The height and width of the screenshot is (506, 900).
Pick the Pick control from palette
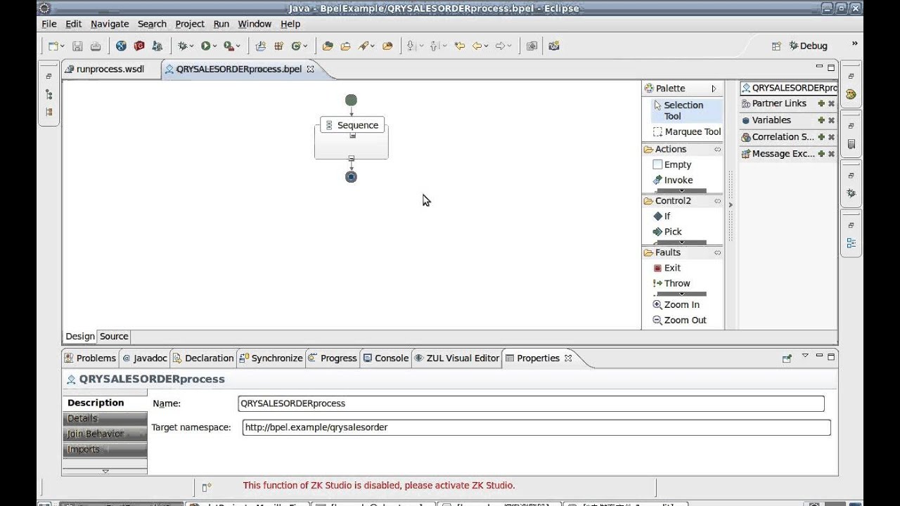tap(667, 232)
